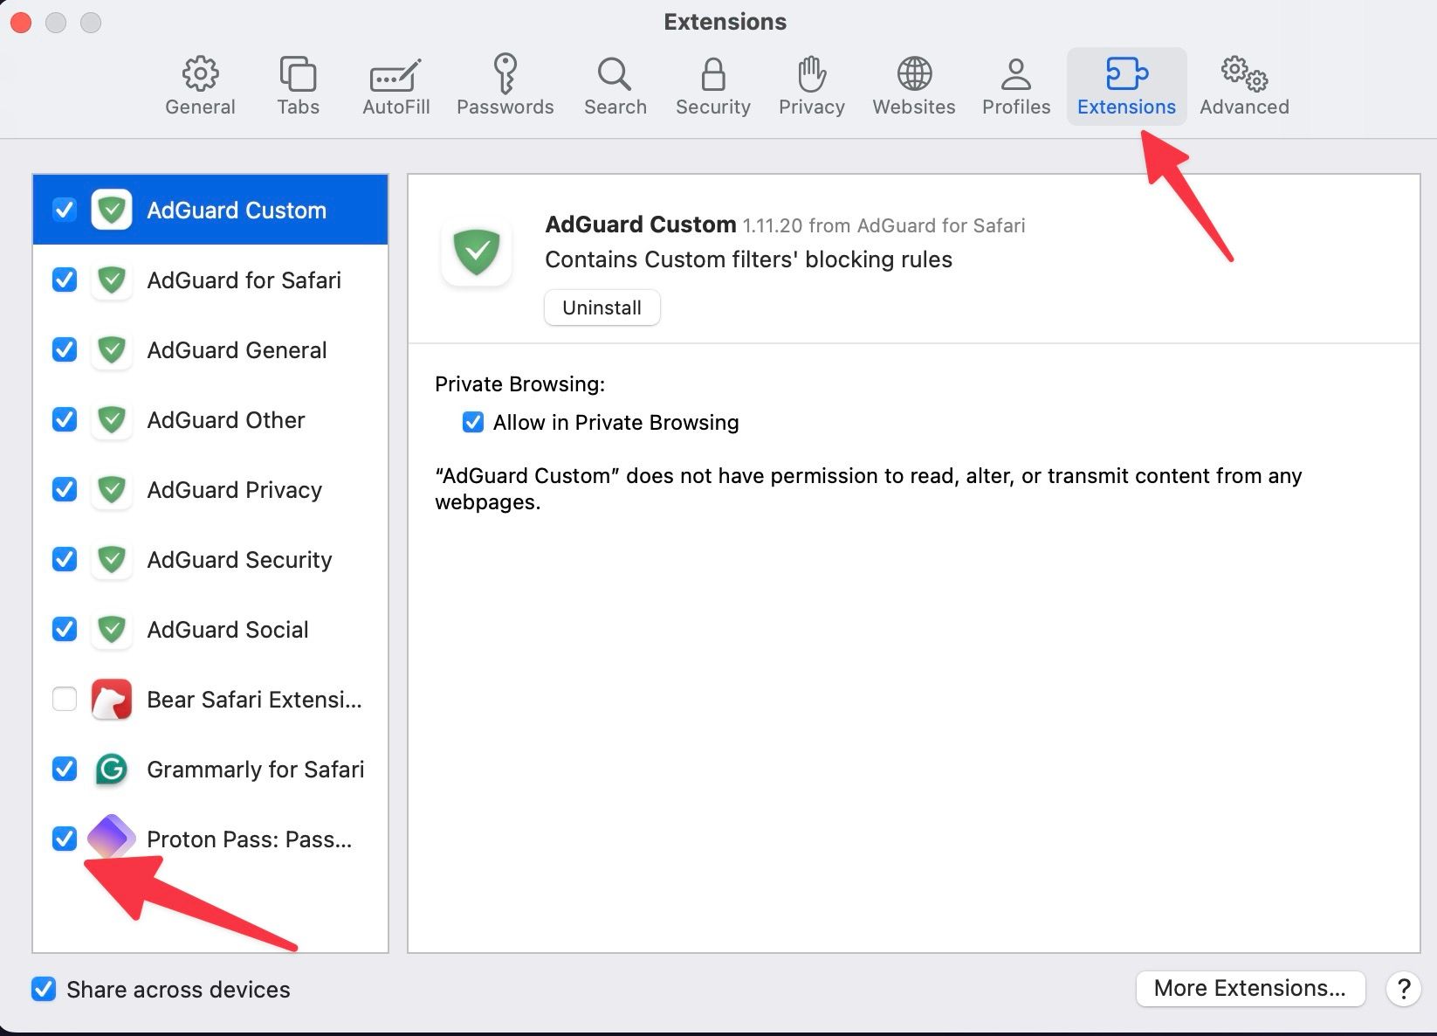1437x1036 pixels.
Task: Uncheck the AdGuard for Safari checkbox
Action: tap(65, 280)
